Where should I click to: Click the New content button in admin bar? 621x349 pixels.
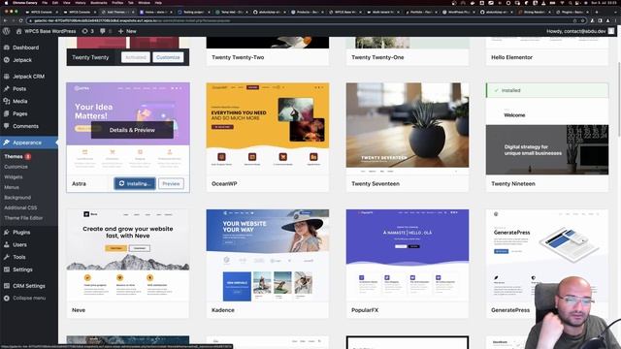127,31
